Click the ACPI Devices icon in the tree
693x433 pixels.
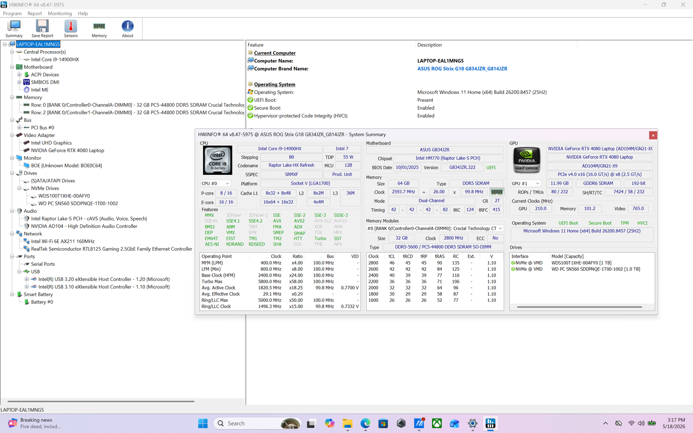(x=26, y=74)
